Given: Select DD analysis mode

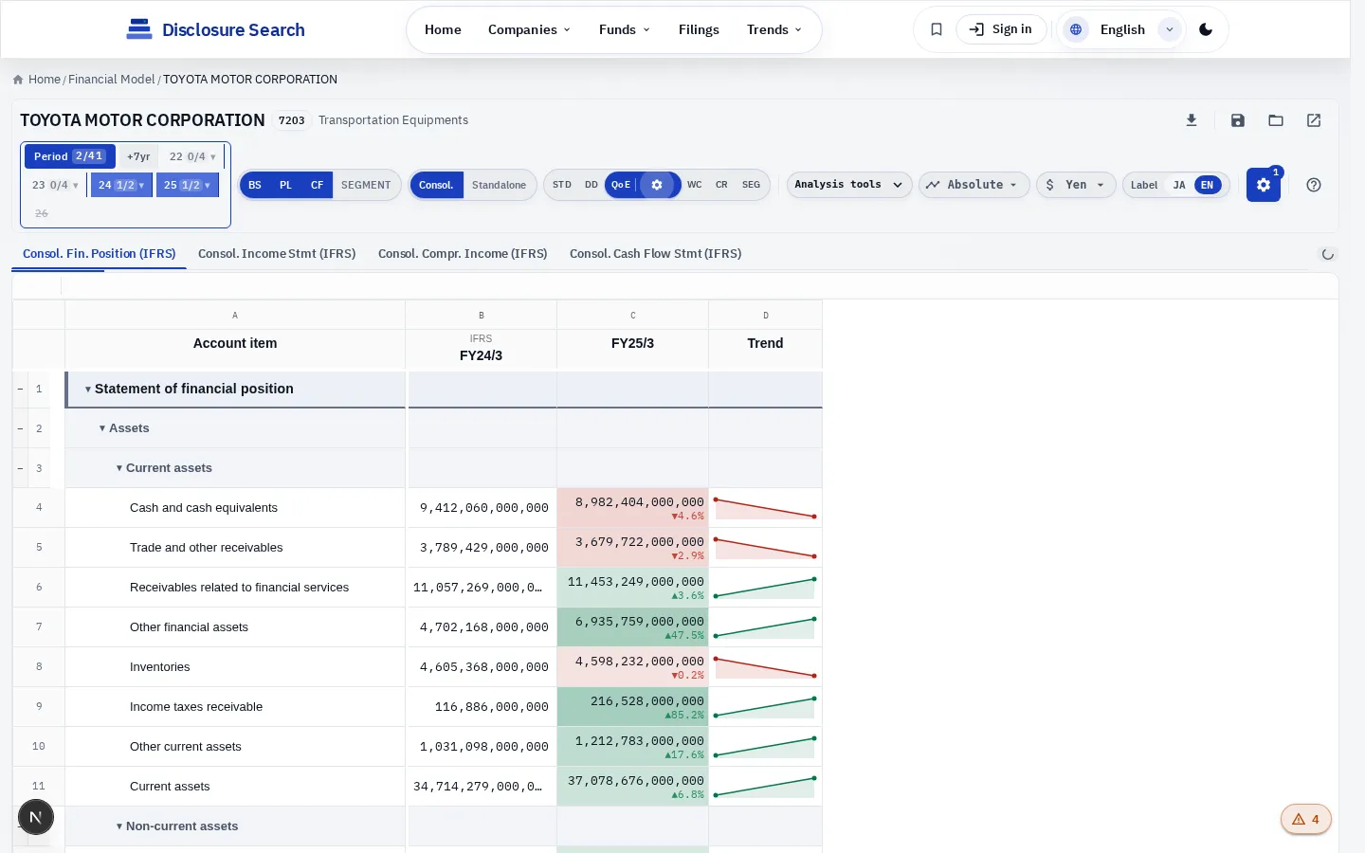Looking at the screenshot, I should (x=591, y=185).
